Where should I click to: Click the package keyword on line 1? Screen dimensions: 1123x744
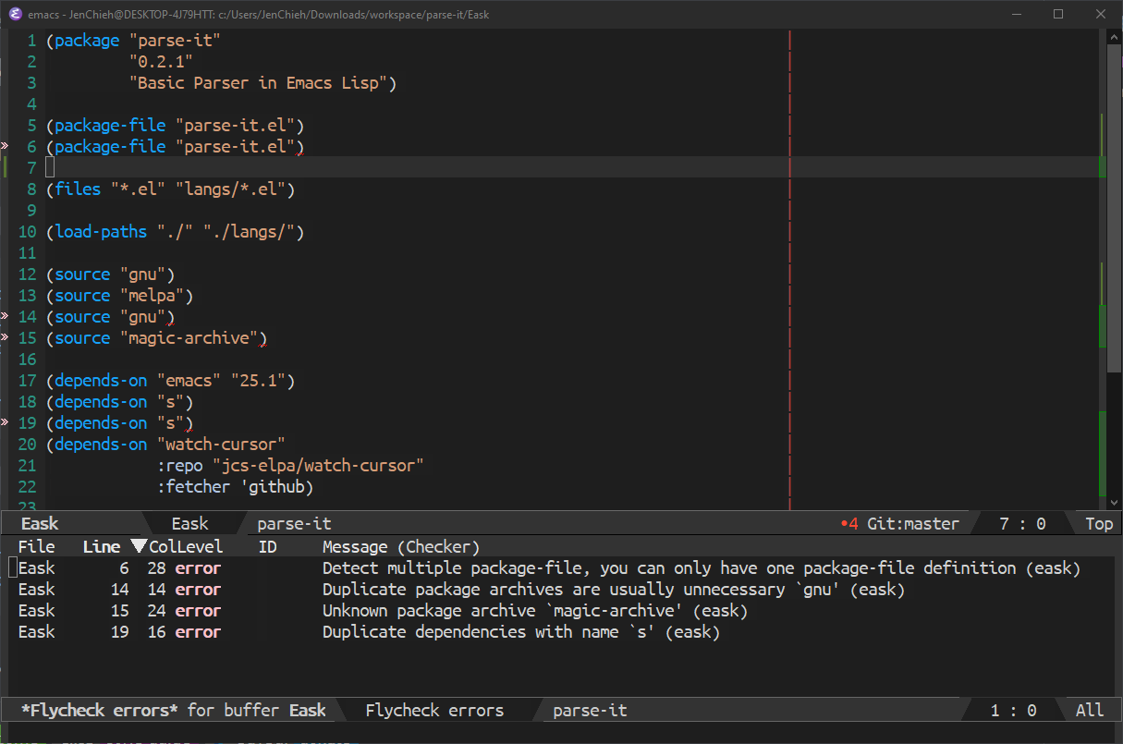(x=87, y=41)
